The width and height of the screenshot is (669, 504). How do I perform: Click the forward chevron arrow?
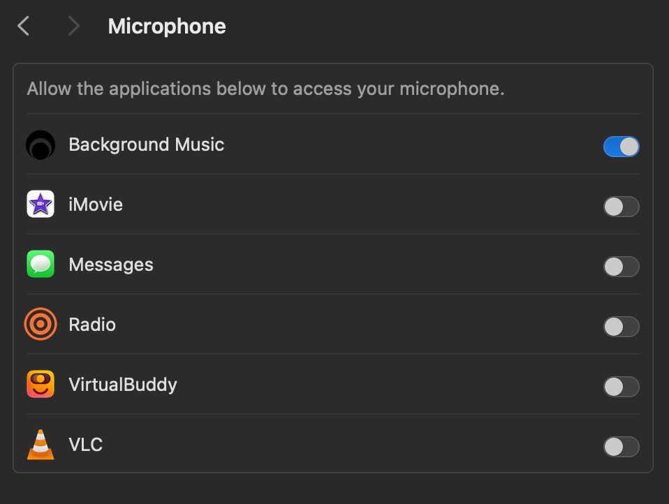pyautogui.click(x=73, y=27)
